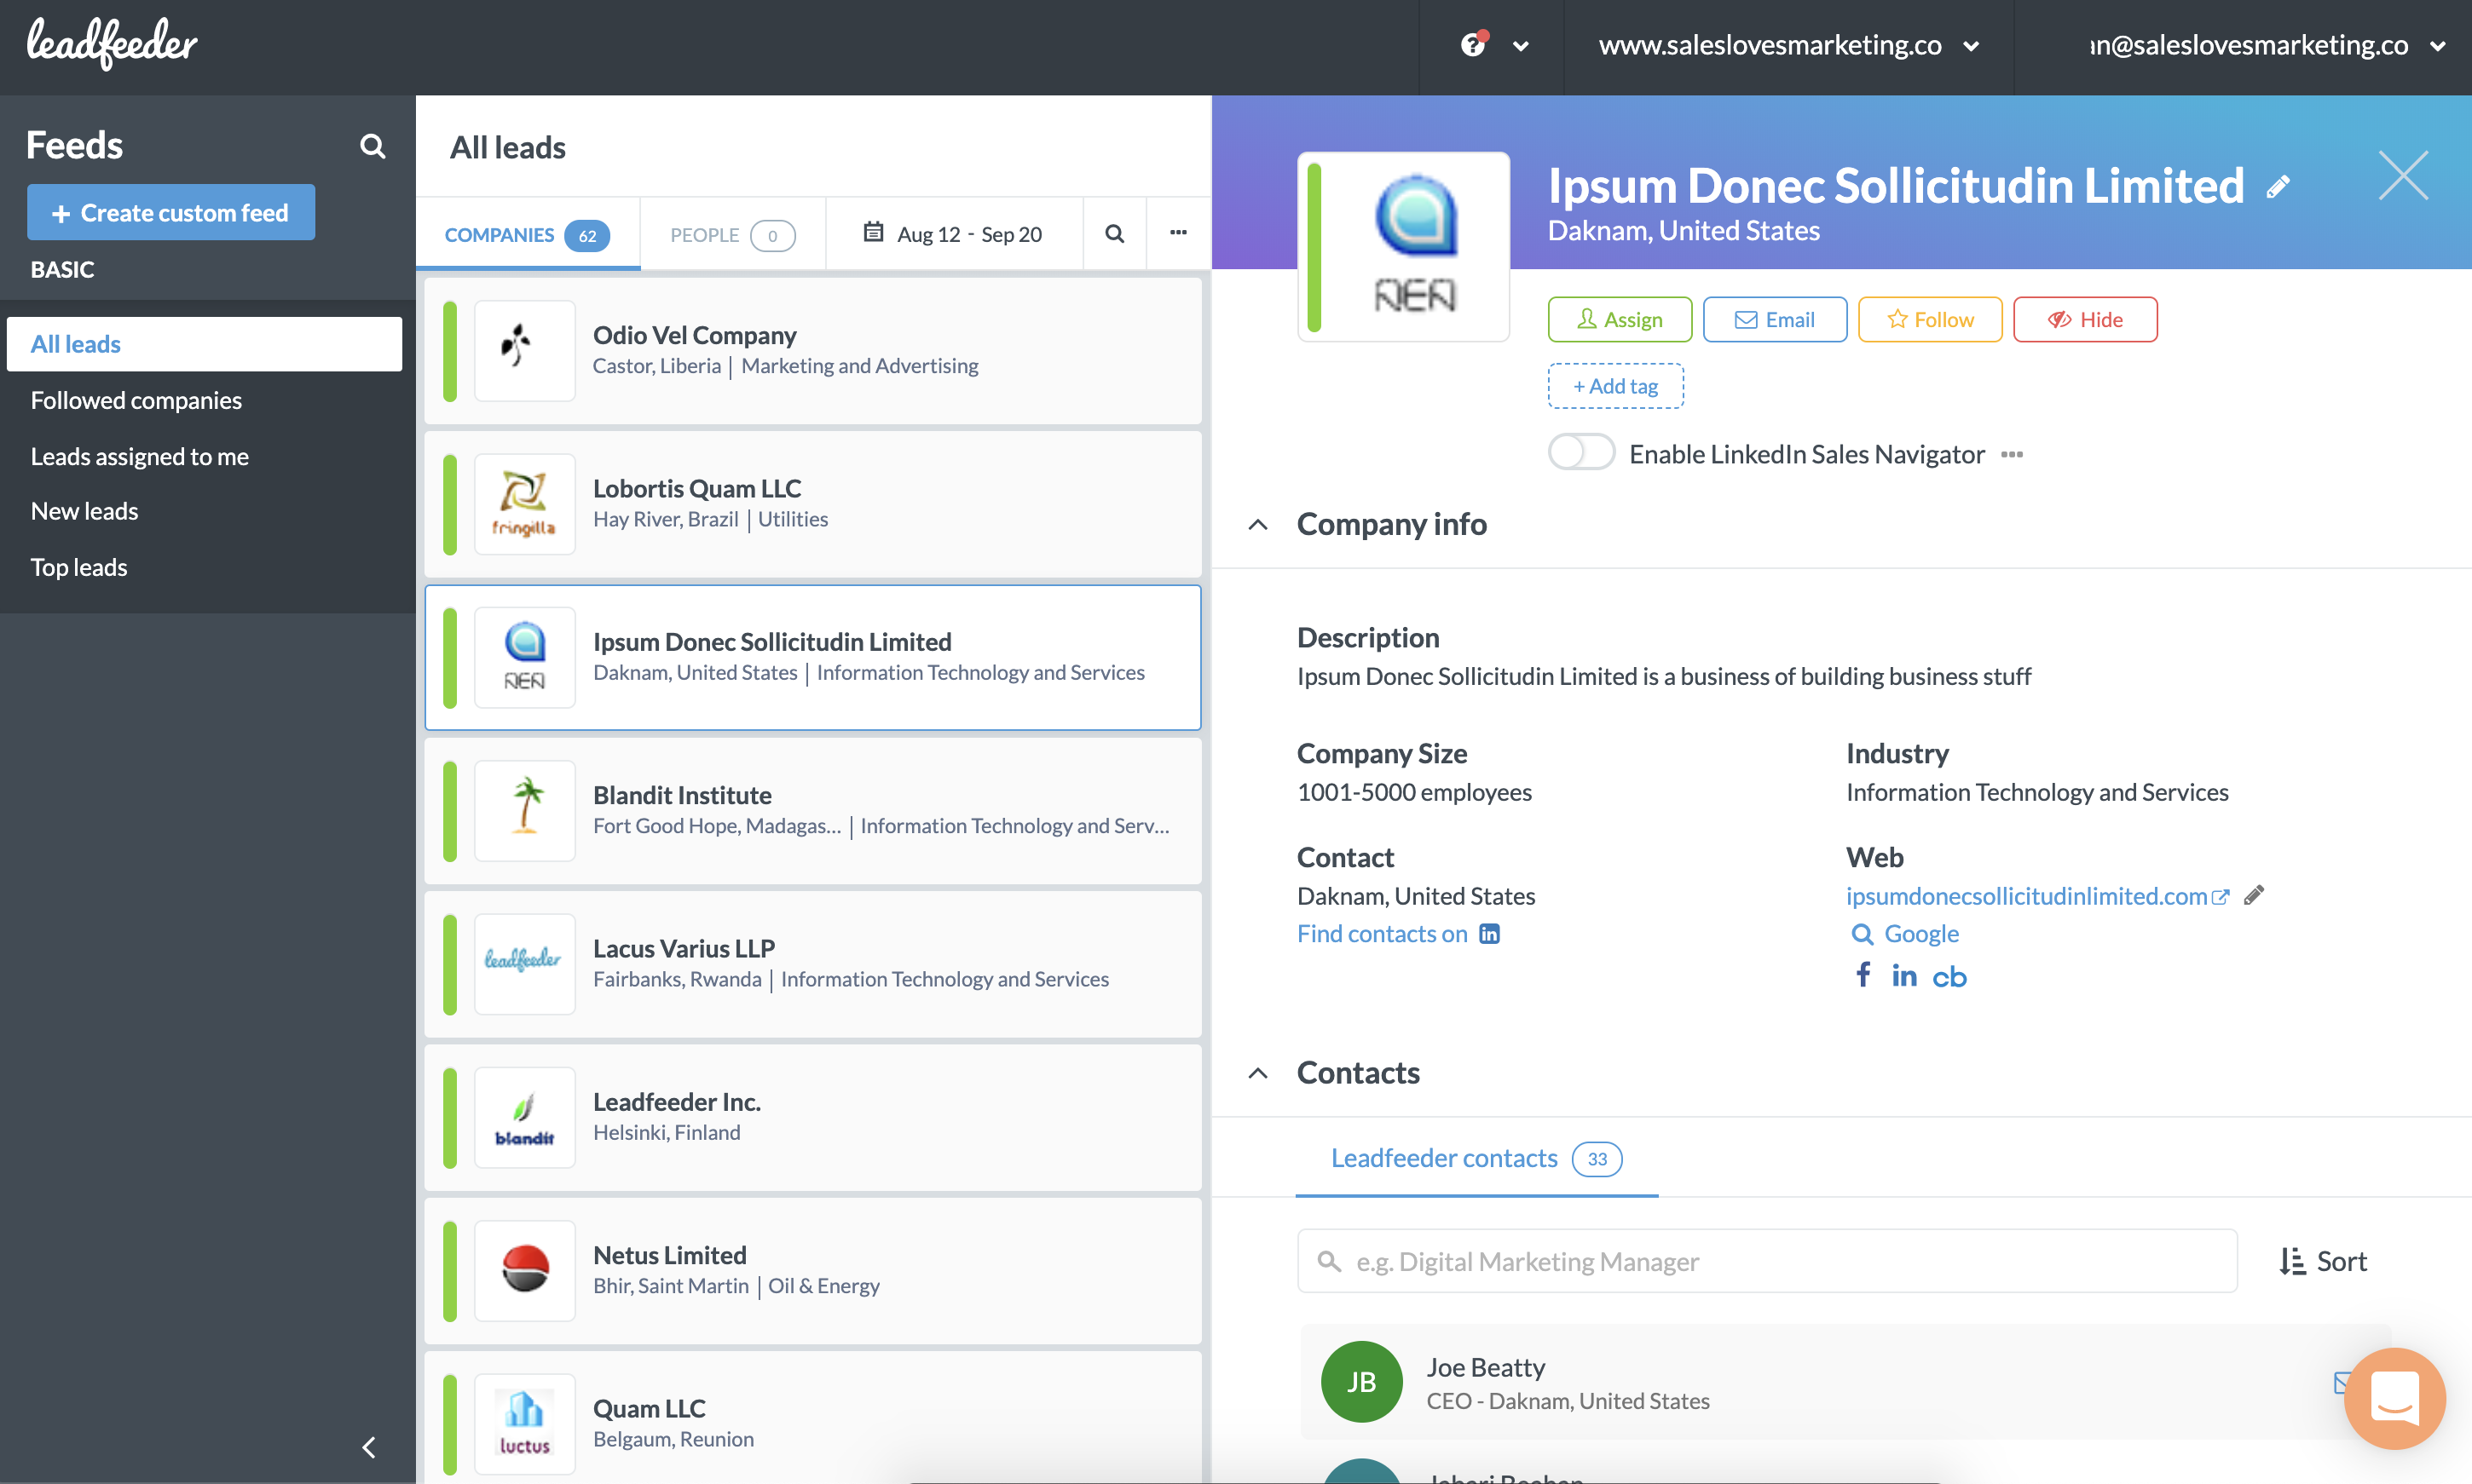Follow the company with Follow button
The image size is (2472, 1484).
pyautogui.click(x=1930, y=319)
